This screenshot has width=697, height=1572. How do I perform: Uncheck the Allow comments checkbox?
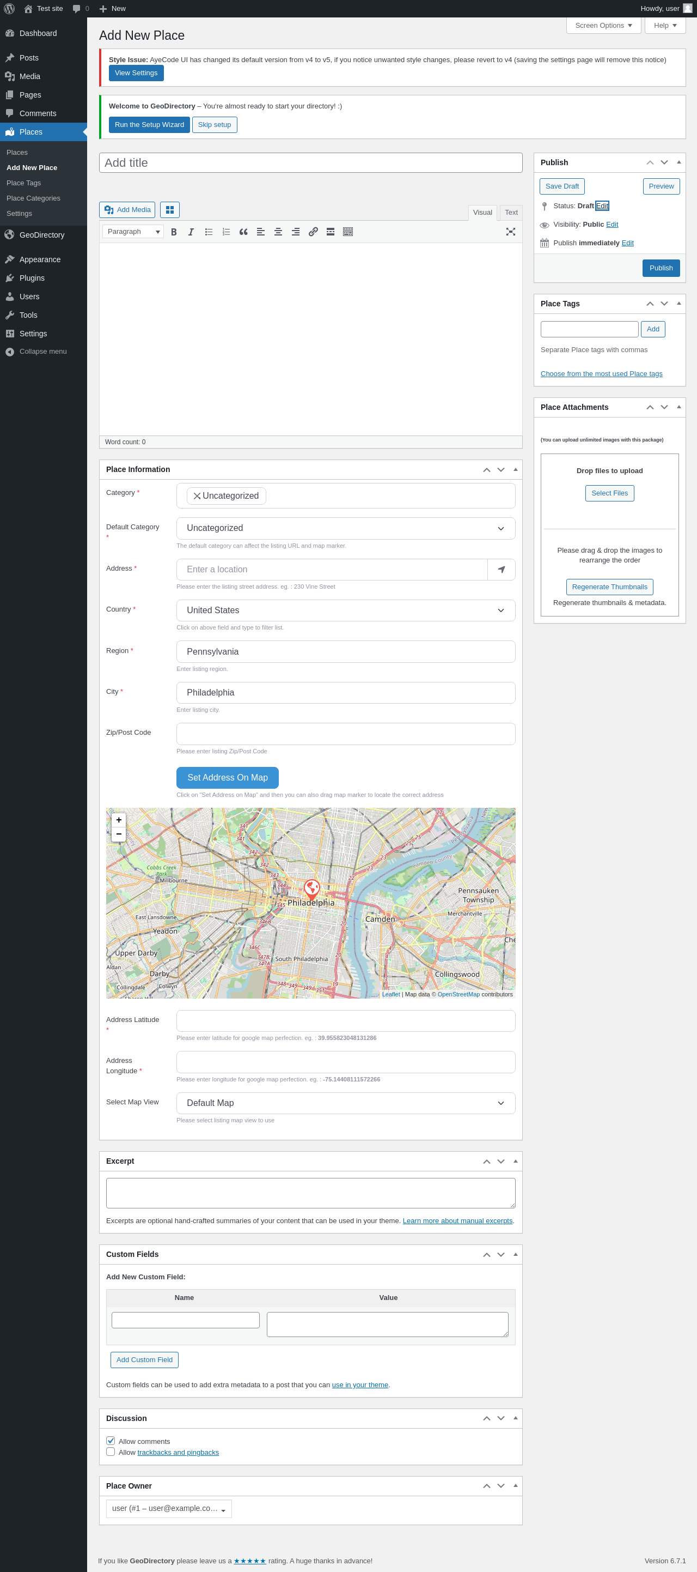(111, 1441)
